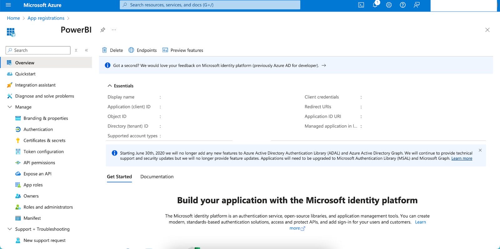Screen dimensions: 500x249
Task: Open the notifications bell
Action: coord(375,5)
